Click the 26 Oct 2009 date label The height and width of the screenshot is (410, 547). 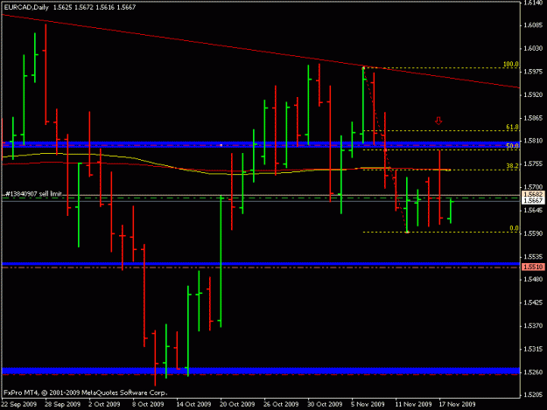point(281,404)
